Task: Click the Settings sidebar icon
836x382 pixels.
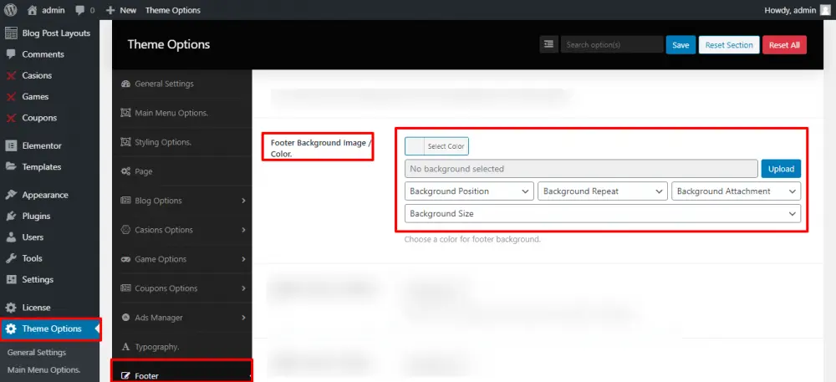Action: [11, 279]
